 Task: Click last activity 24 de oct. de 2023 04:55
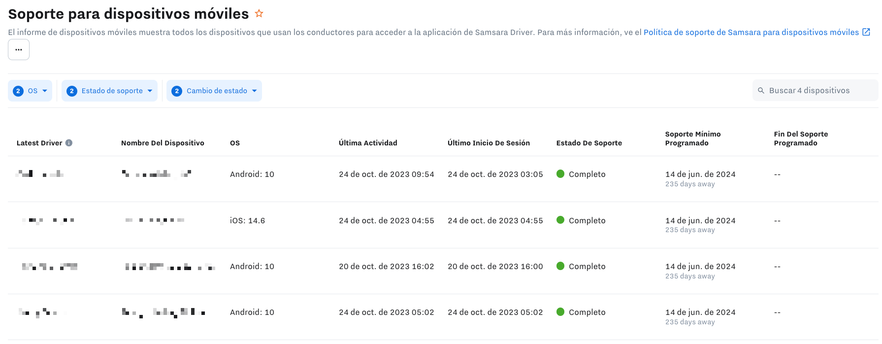click(x=387, y=220)
